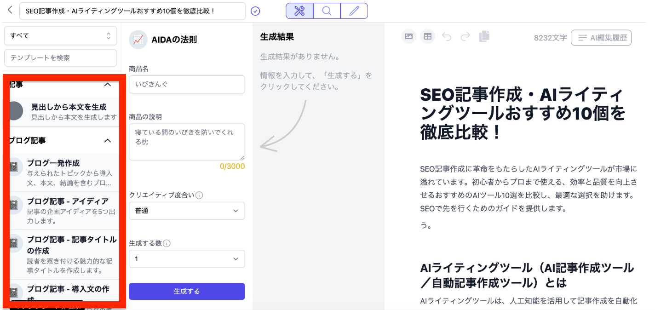This screenshot has width=655, height=310.
Task: Select ブログ記事 - アイディア template
Action: 64,211
